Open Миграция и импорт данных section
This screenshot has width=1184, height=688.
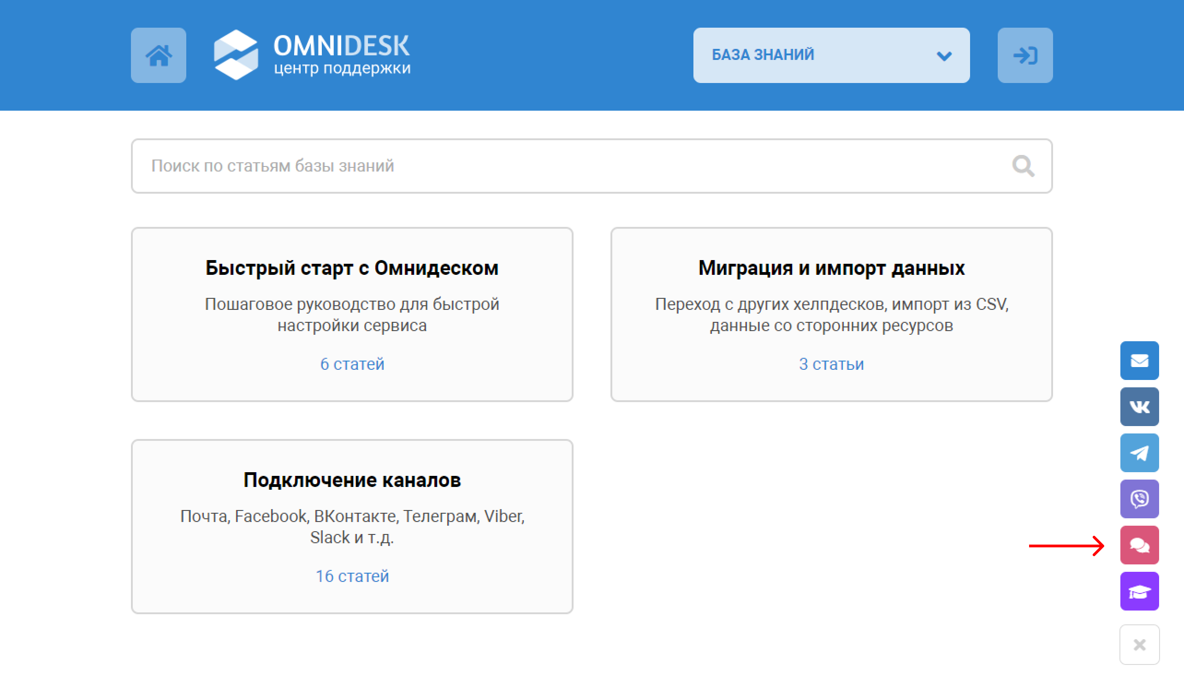[x=831, y=268]
